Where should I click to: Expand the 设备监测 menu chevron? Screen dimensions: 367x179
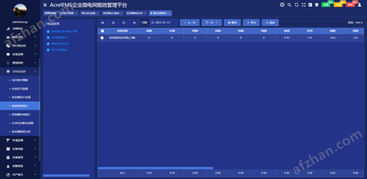coord(35,54)
